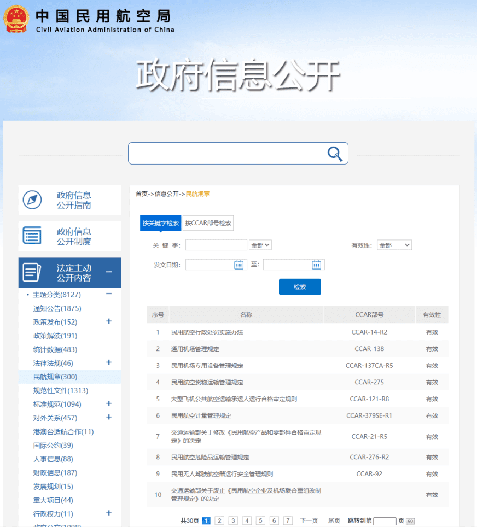Open the end date calendar picker icon
Image resolution: width=477 pixels, height=527 pixels.
pos(316,265)
